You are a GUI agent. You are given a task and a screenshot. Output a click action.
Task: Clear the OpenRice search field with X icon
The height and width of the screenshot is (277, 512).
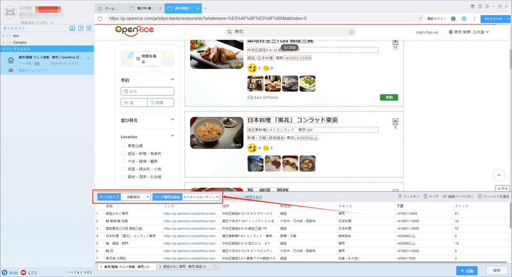(x=351, y=32)
